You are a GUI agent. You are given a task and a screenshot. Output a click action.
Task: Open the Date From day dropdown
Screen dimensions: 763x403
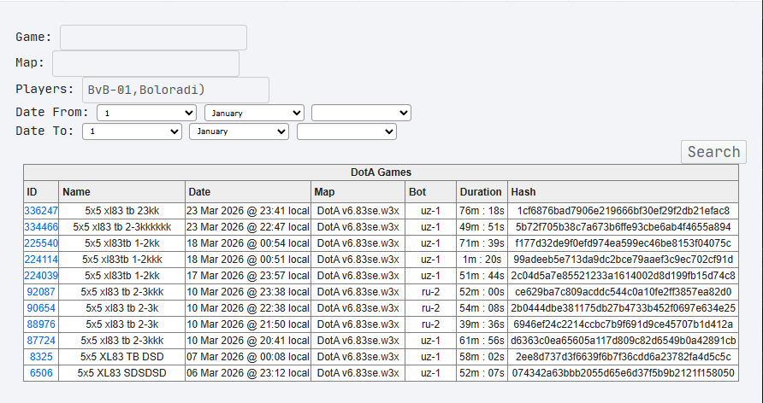click(147, 113)
